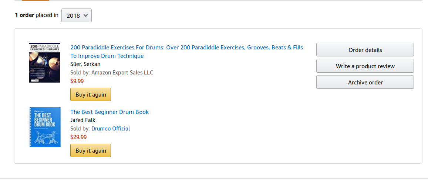Image resolution: width=428 pixels, height=181 pixels.
Task: Open the 200 Paradiddle Exercises For Drums title link
Action: click(187, 52)
